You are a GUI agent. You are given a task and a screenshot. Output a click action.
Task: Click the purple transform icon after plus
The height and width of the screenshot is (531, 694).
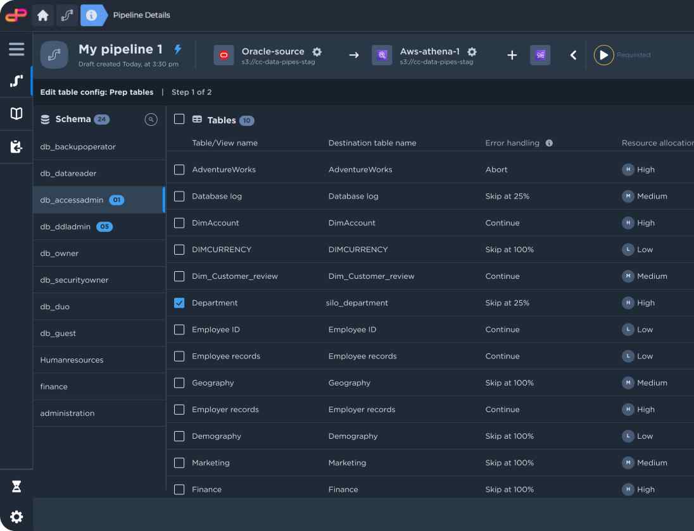tap(540, 55)
